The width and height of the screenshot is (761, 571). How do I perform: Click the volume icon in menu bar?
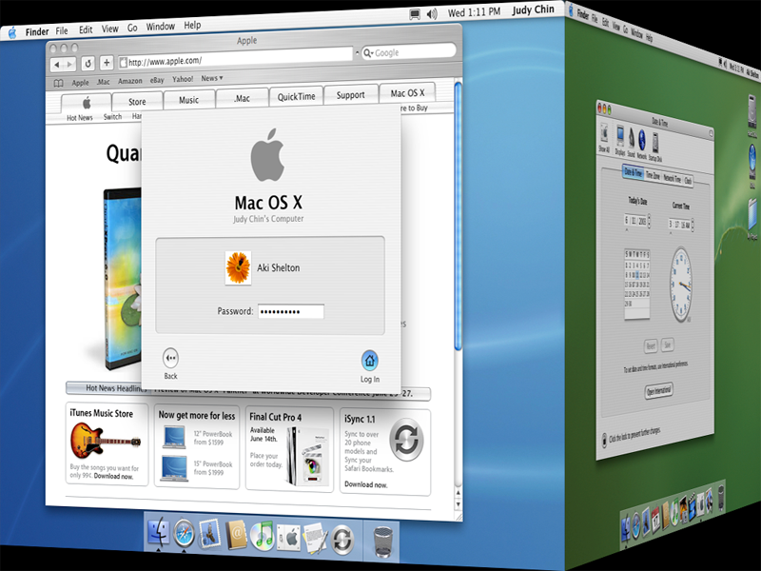point(432,14)
